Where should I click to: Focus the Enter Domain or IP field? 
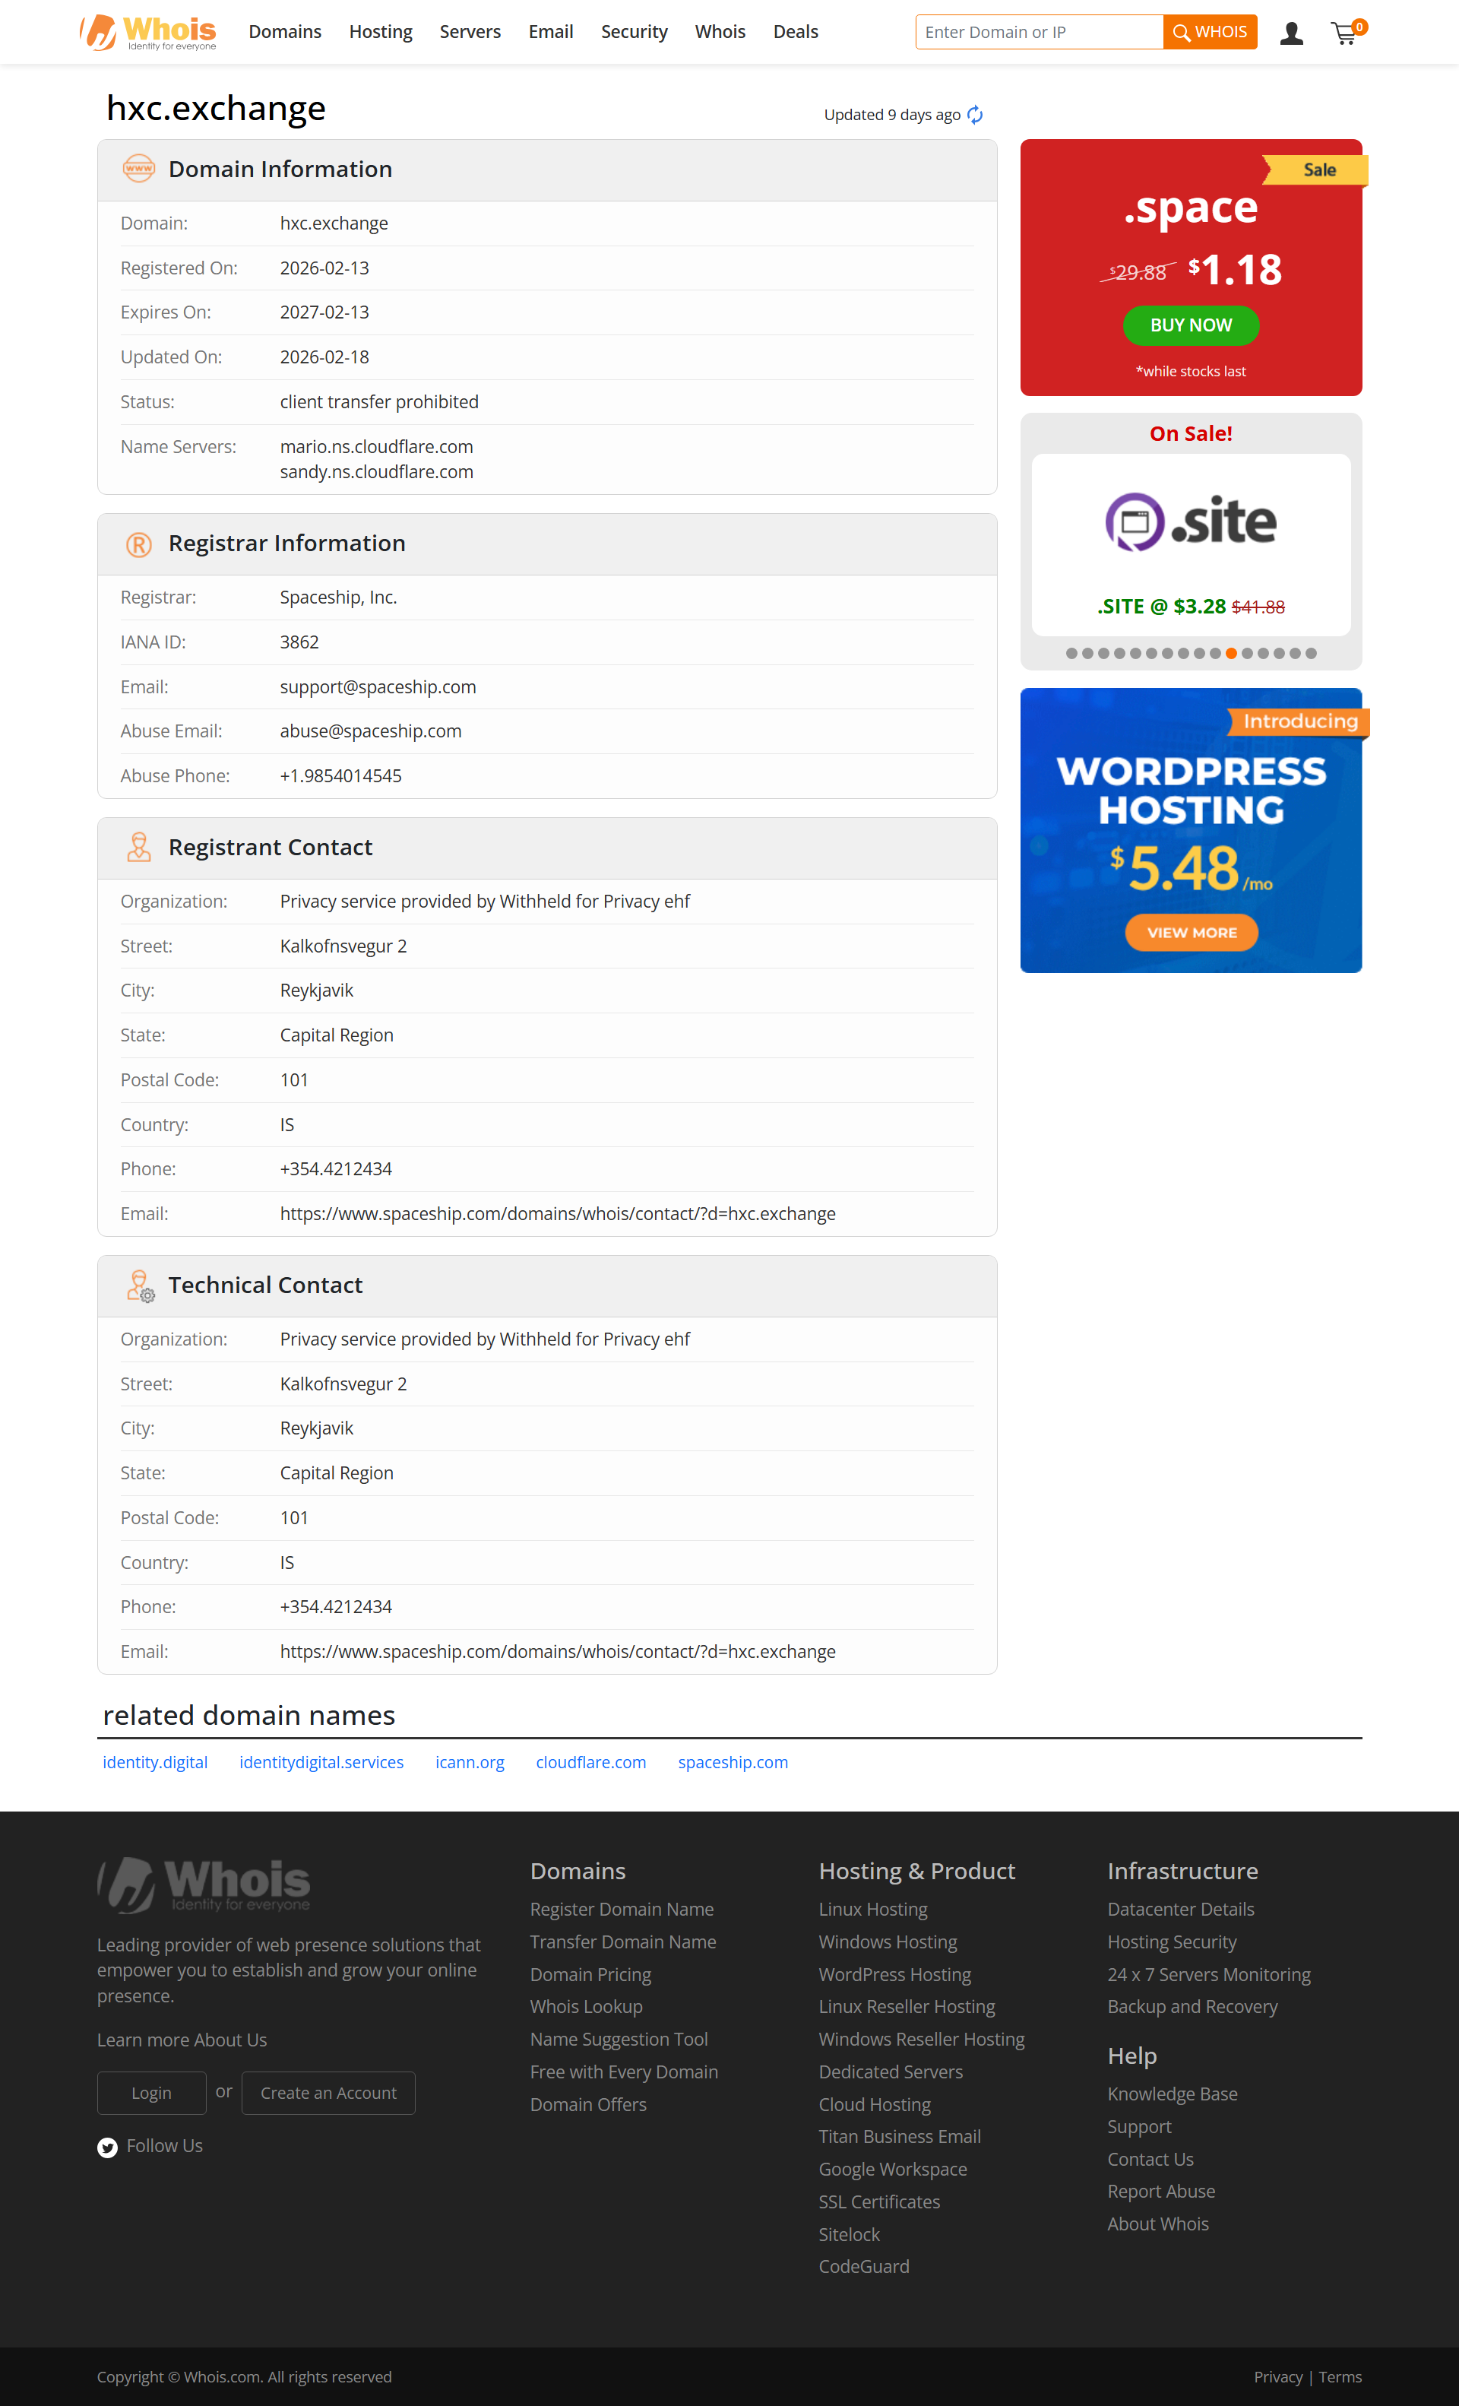[1040, 32]
